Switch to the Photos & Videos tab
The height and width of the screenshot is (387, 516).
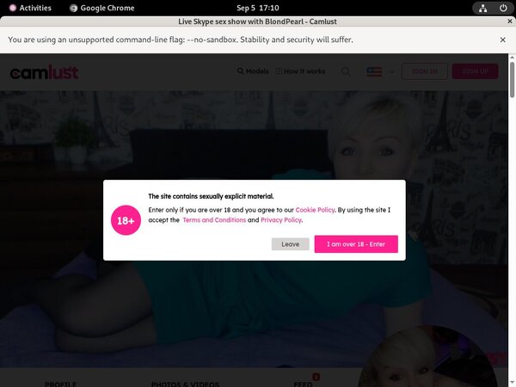tap(185, 384)
